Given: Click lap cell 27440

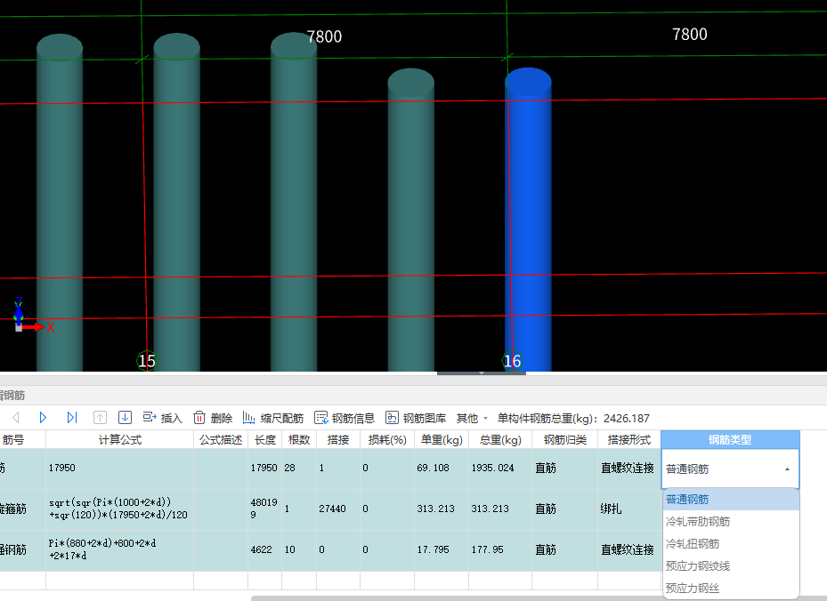Looking at the screenshot, I should [338, 509].
